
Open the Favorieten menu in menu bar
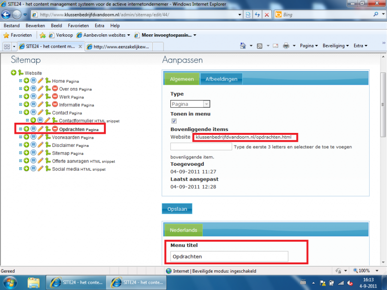(78, 26)
